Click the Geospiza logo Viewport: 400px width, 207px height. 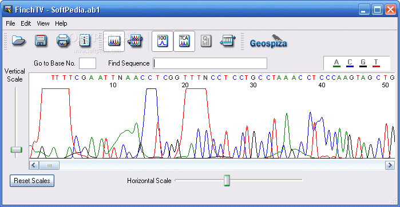268,41
